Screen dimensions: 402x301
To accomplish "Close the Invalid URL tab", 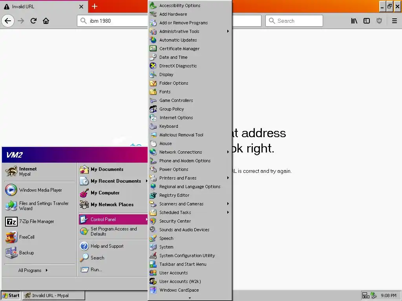I will (81, 7).
